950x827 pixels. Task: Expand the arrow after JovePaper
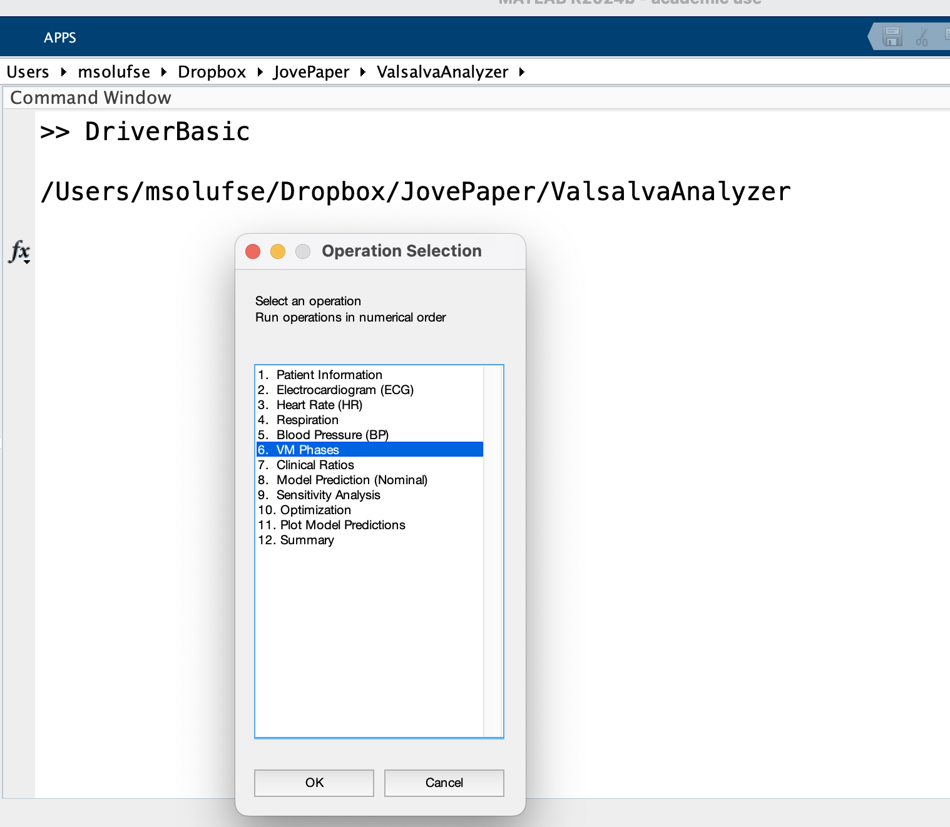pos(362,72)
